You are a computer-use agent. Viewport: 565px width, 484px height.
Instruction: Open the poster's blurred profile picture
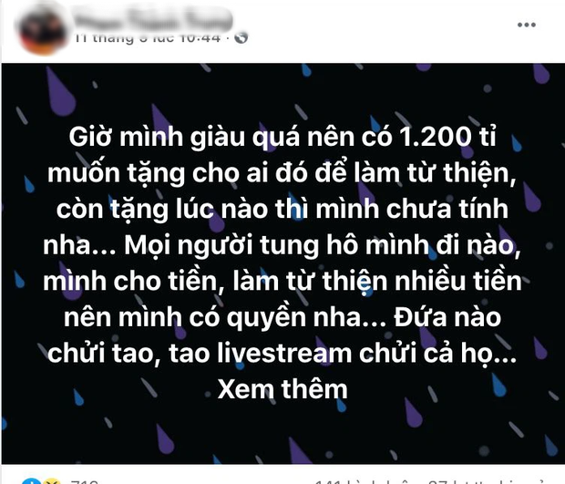coord(43,30)
